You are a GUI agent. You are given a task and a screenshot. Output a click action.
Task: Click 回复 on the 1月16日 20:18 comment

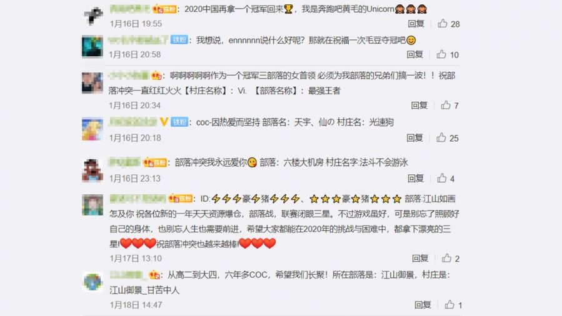[415, 138]
